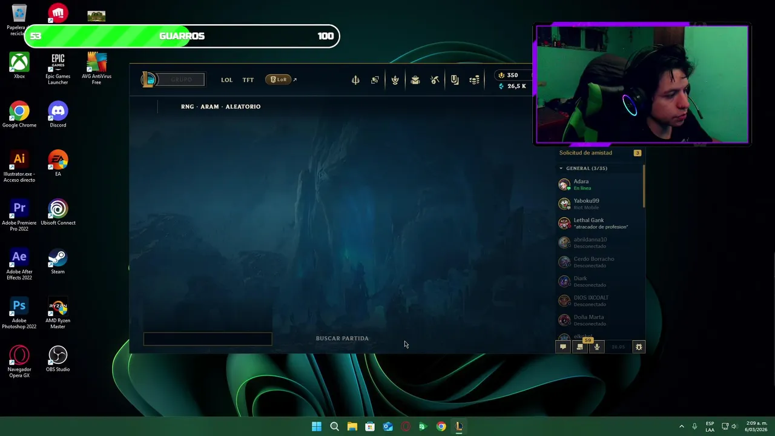The height and width of the screenshot is (436, 775).
Task: Click Adara's avatar icon
Action: (564, 185)
